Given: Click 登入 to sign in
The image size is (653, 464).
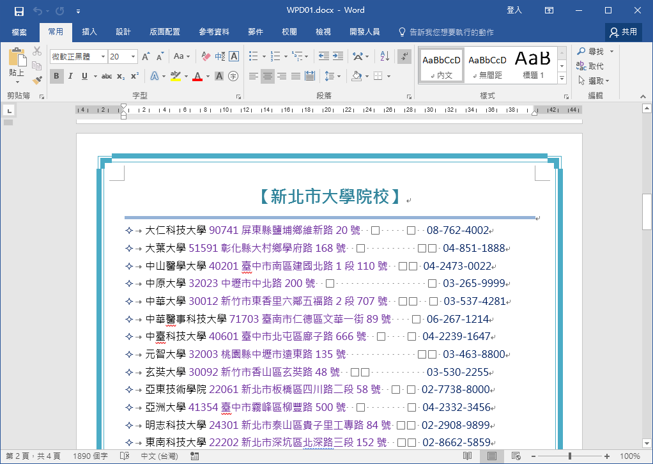Looking at the screenshot, I should point(514,10).
